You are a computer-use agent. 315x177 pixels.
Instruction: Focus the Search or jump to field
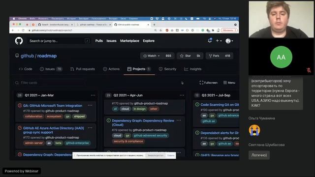pyautogui.click(x=59, y=41)
